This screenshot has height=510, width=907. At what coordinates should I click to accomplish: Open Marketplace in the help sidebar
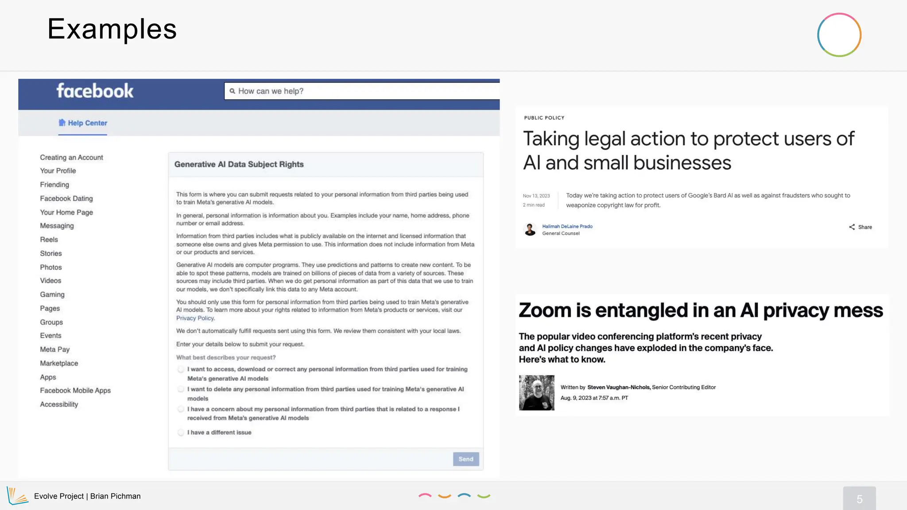[x=59, y=363]
